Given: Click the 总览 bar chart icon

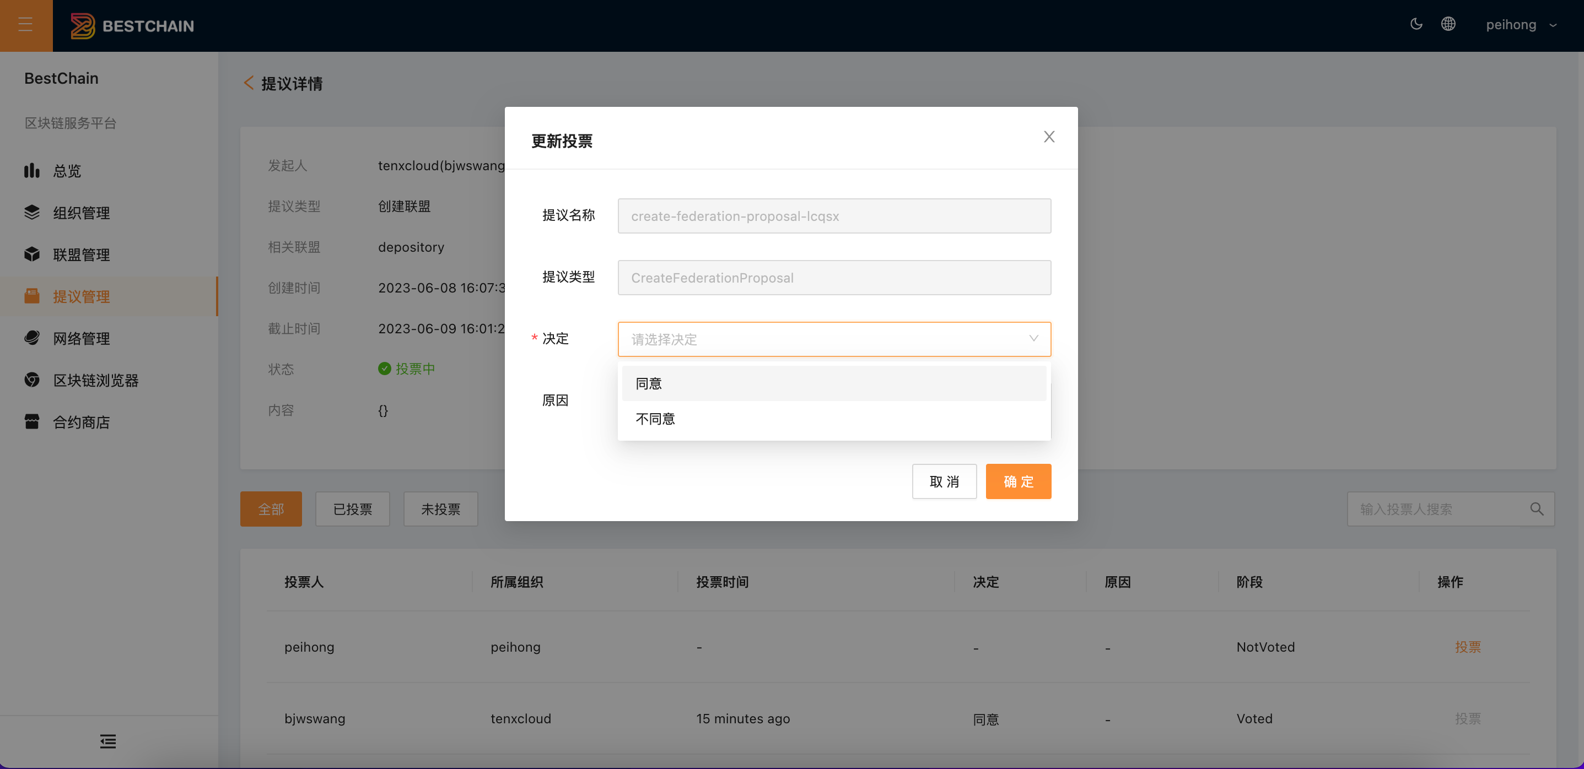Looking at the screenshot, I should click(x=32, y=170).
